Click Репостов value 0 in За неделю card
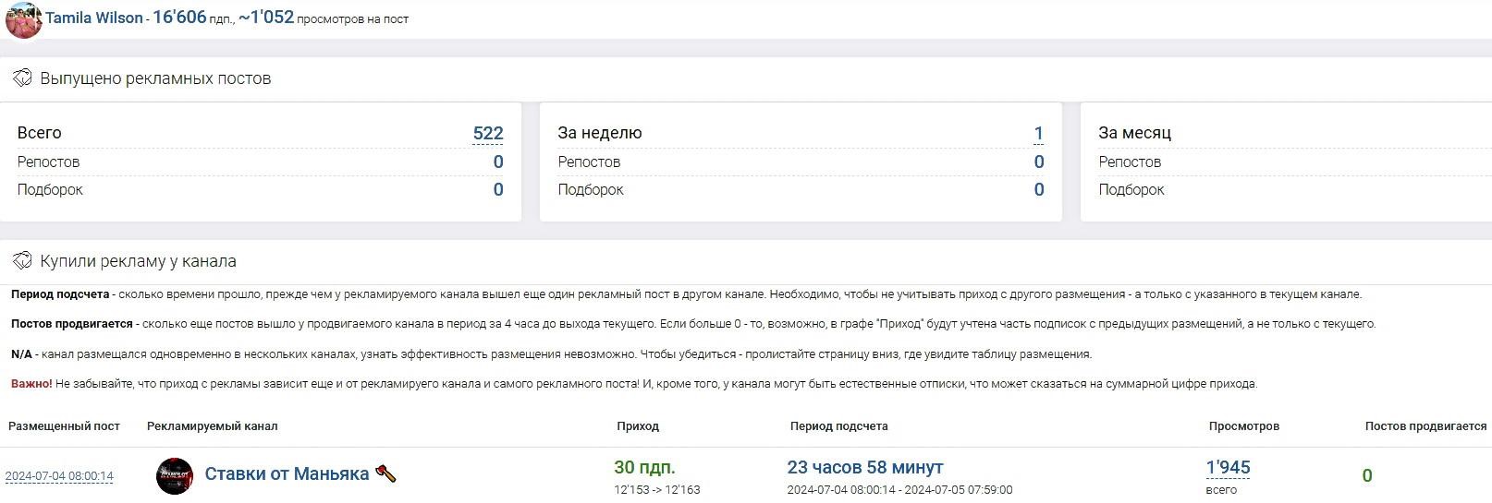 (x=1039, y=162)
